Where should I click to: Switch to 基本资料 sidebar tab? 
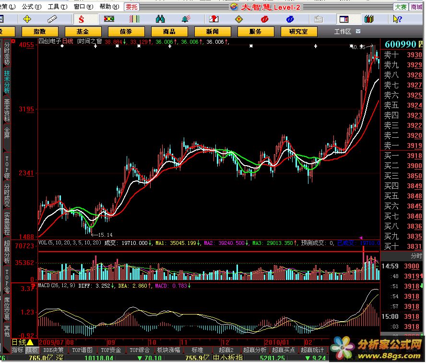[x=7, y=110]
